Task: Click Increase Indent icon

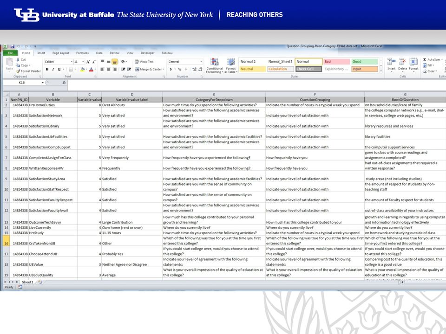Action: pos(129,69)
